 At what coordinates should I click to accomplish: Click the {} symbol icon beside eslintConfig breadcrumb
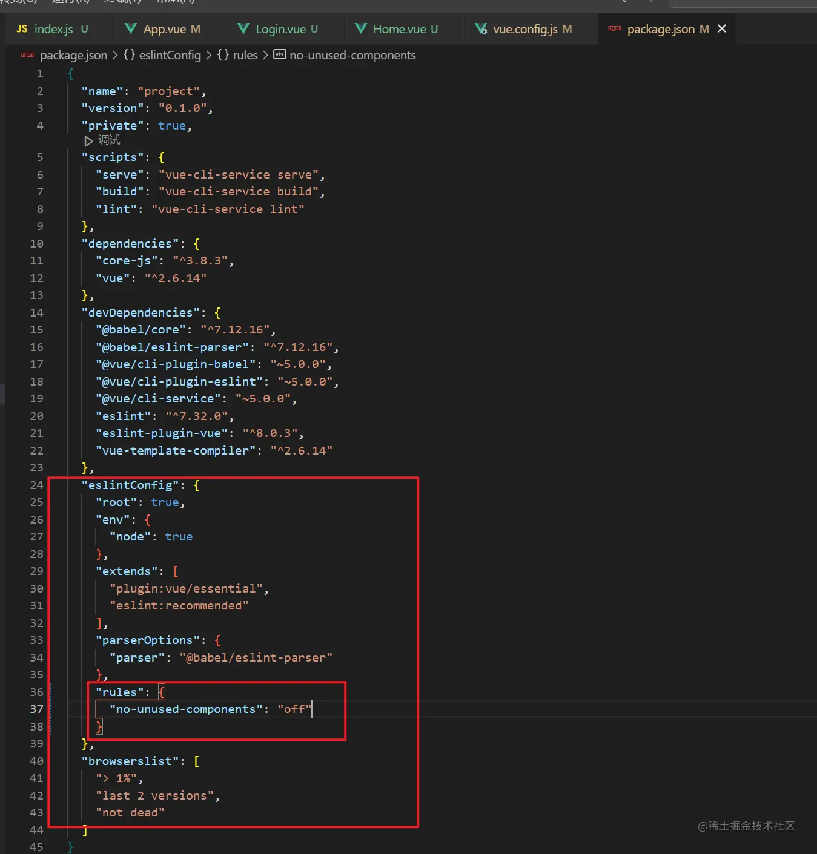tap(129, 55)
